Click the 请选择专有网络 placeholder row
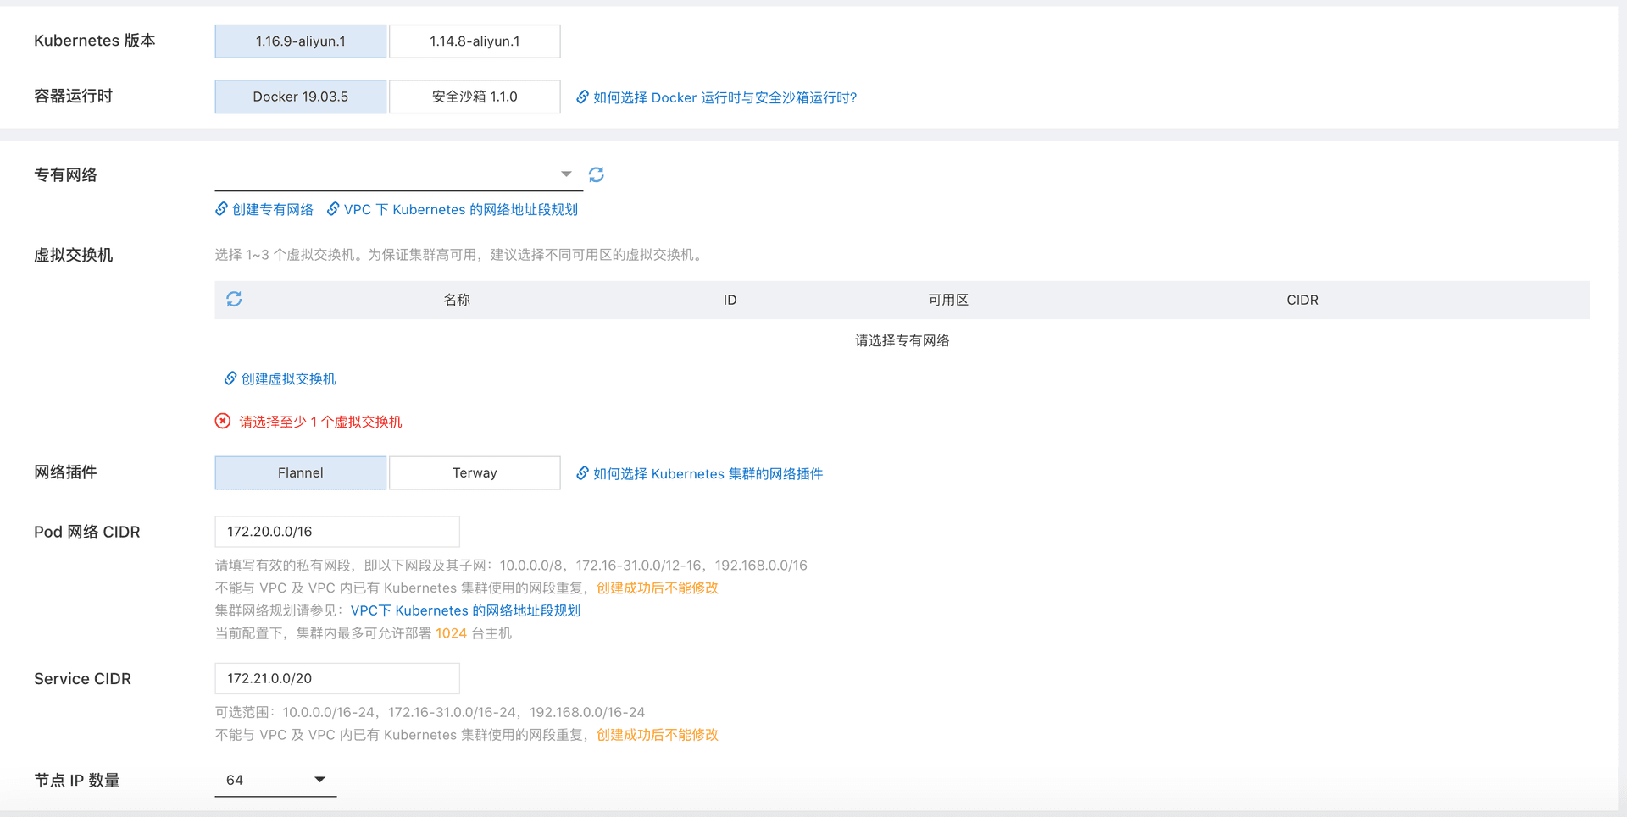This screenshot has height=817, width=1627. click(902, 340)
